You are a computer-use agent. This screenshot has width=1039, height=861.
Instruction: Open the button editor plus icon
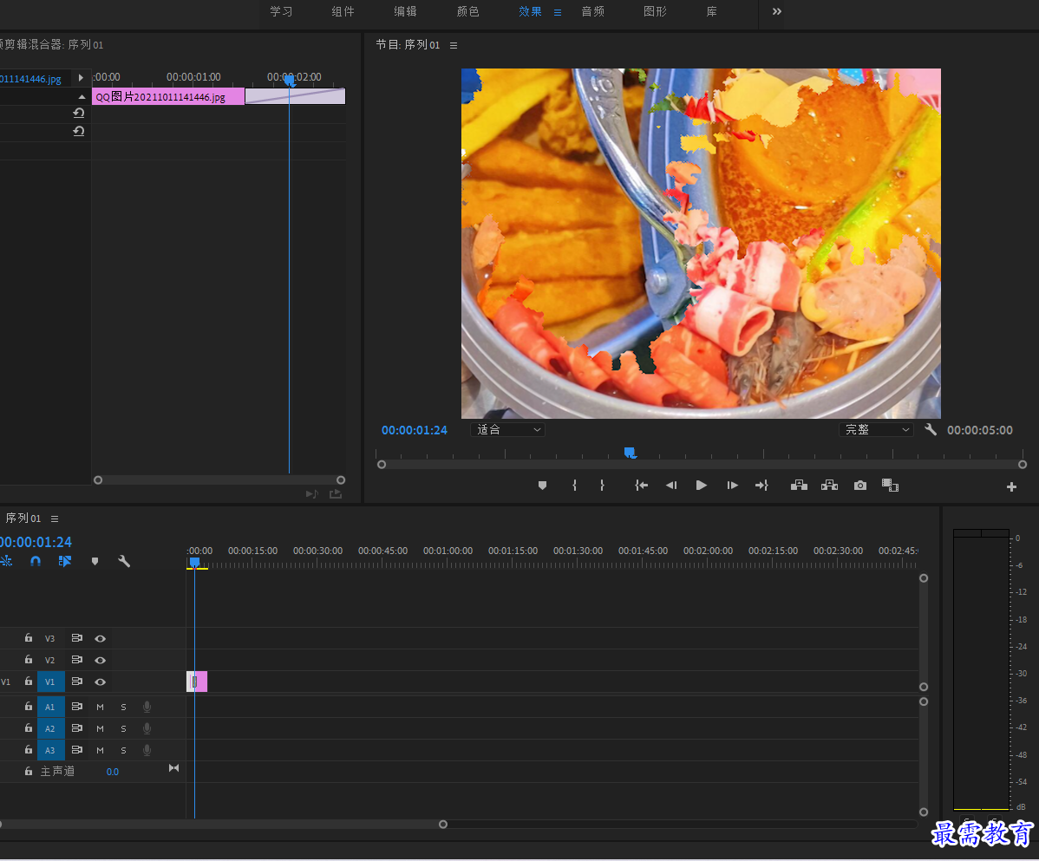tap(1011, 486)
